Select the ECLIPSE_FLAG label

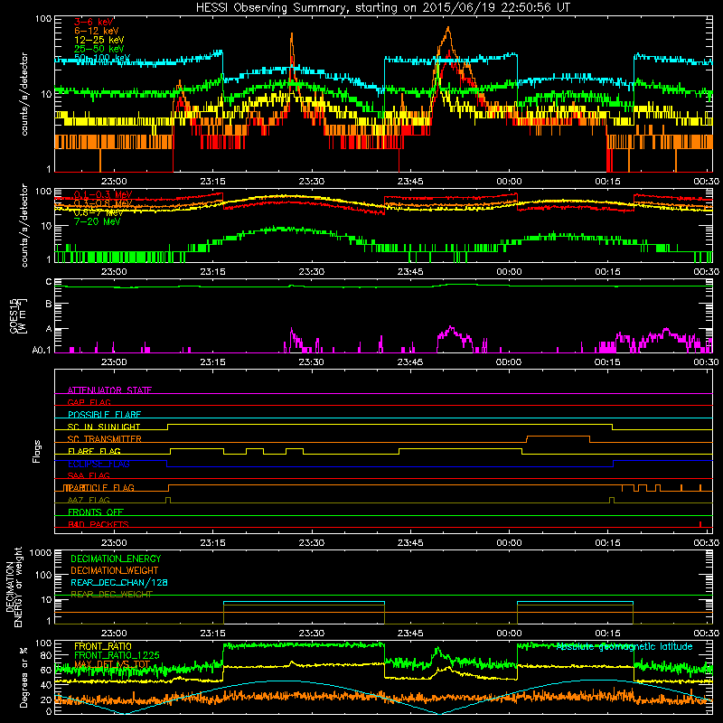tap(99, 464)
